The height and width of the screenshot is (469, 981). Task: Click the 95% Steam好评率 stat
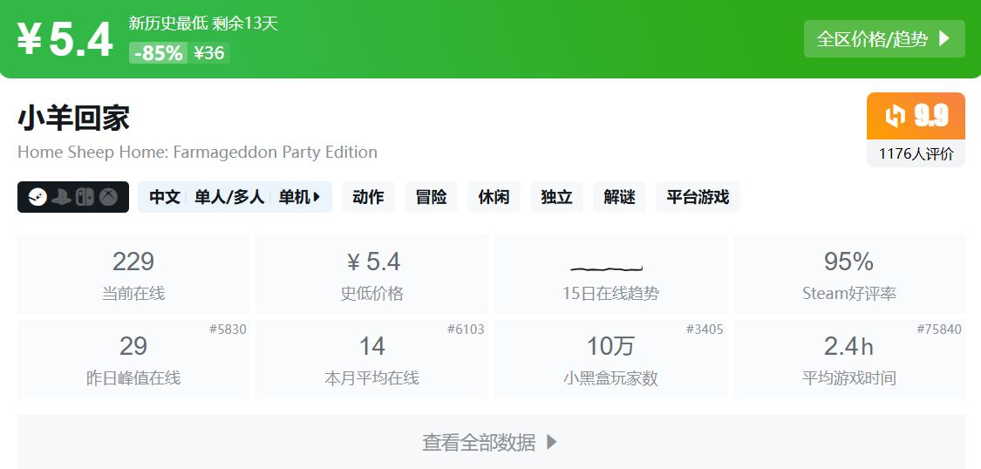tap(849, 275)
